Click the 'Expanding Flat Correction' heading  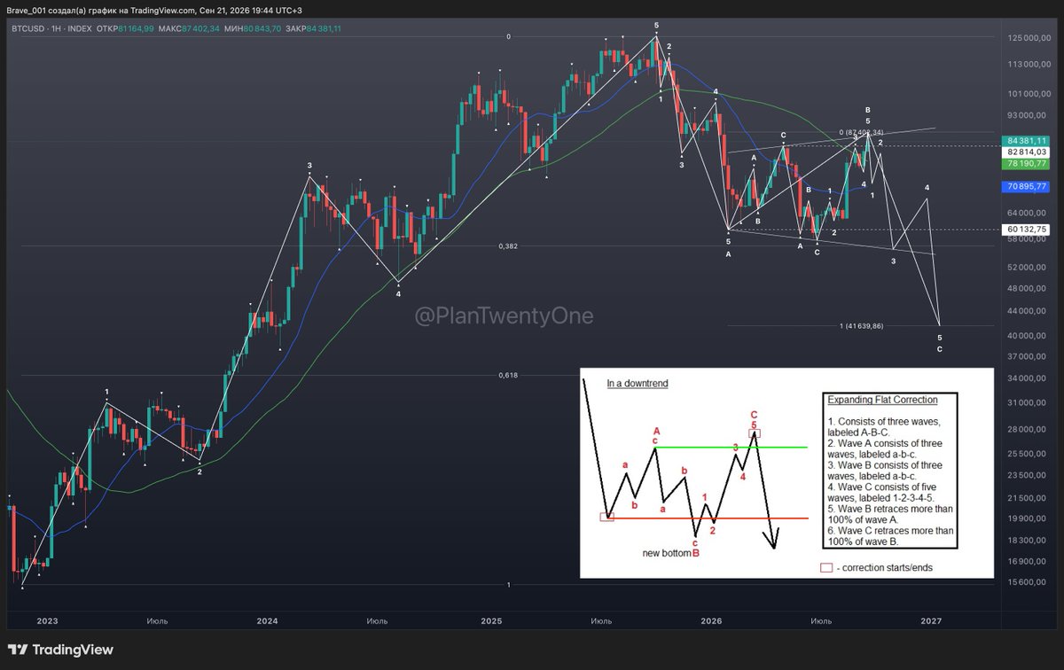(881, 400)
